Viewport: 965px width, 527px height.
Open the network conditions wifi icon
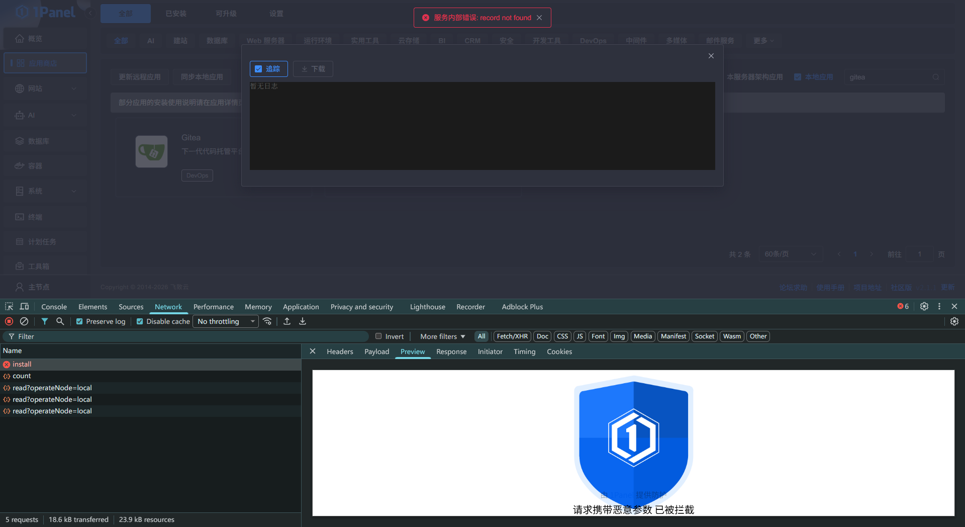pos(267,321)
